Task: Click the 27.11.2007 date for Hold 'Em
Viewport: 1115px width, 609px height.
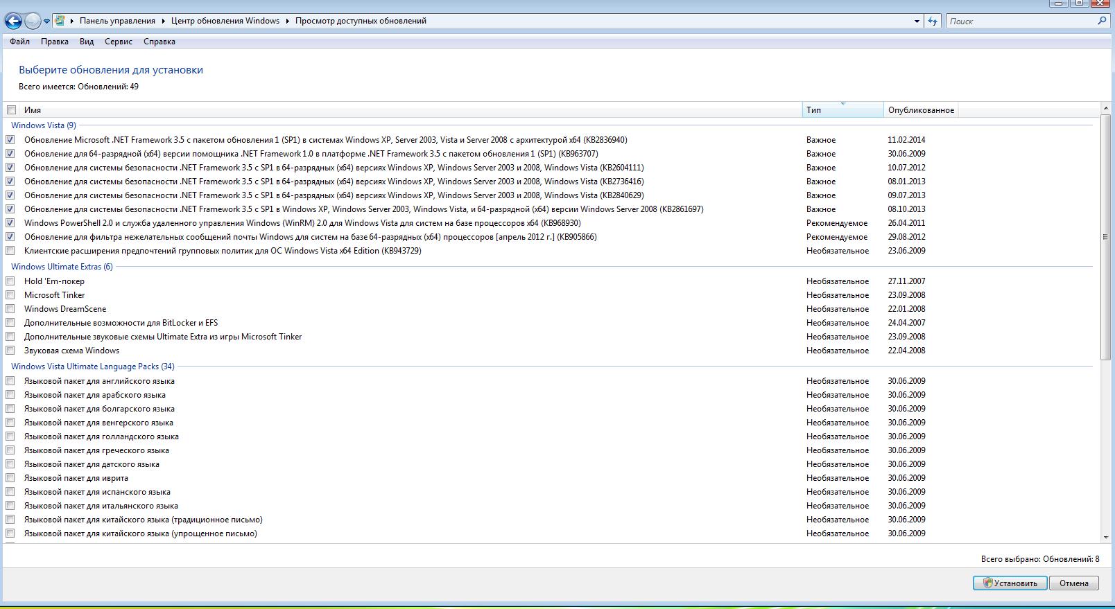Action: 906,281
